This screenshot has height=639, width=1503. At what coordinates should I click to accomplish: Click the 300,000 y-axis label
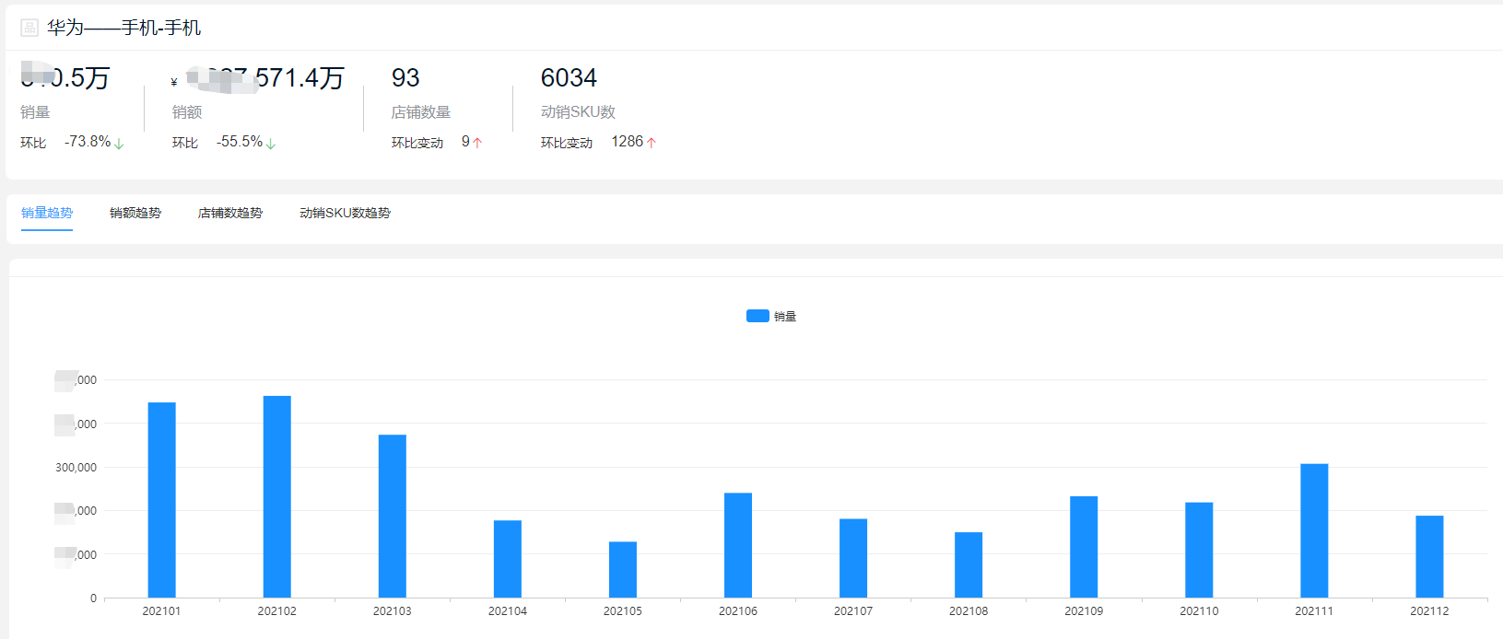click(x=76, y=468)
